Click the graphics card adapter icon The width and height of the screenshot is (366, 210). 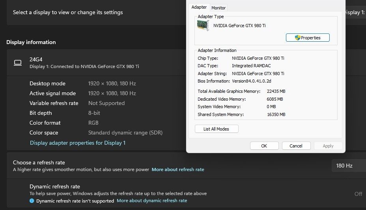tap(203, 25)
